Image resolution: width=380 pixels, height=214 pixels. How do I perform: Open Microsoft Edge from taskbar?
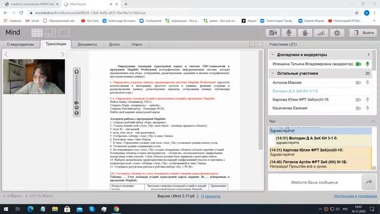click(x=30, y=209)
